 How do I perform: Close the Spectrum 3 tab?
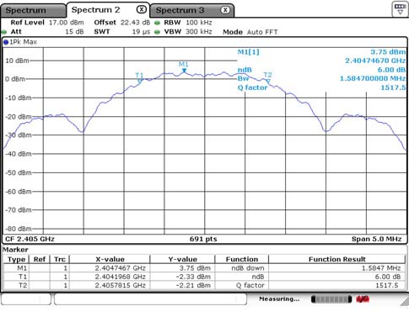click(x=225, y=10)
